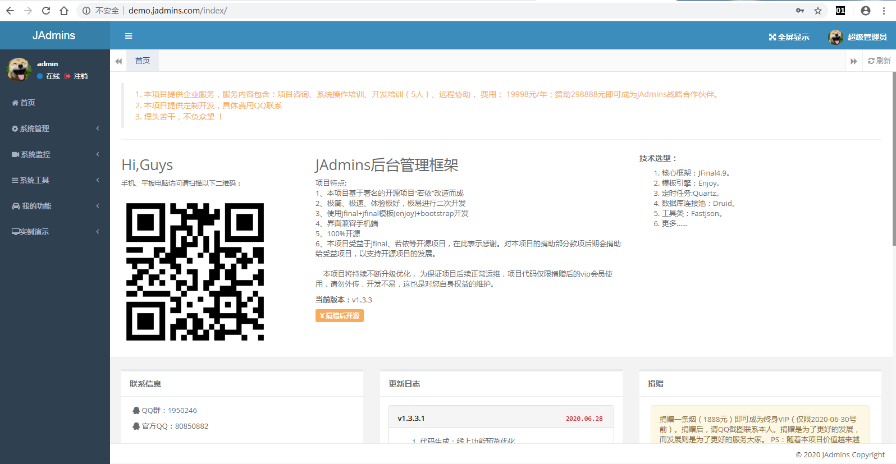Viewport: 896px width, 464px height.
Task: Click the 当前版本 v1.3.3 text
Action: (344, 300)
